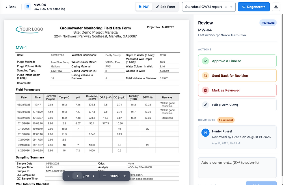Click the green checkmark icon for Approve
The width and height of the screenshot is (283, 185).
[x=205, y=61]
